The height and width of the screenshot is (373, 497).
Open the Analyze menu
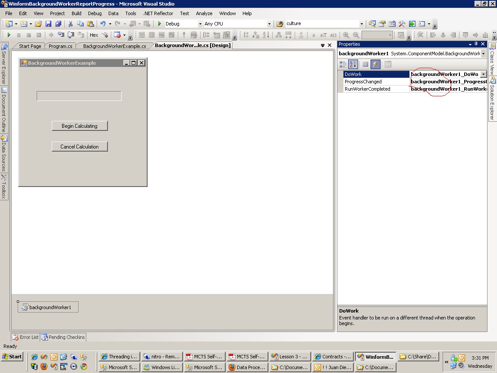pos(204,13)
